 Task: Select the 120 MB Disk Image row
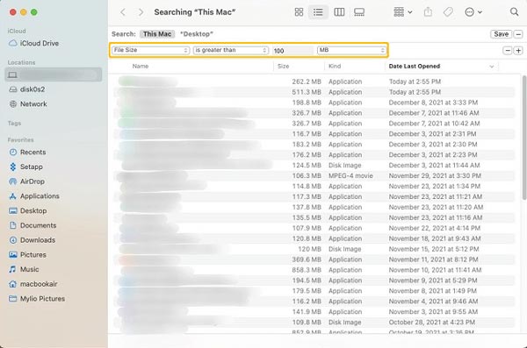tap(314, 249)
